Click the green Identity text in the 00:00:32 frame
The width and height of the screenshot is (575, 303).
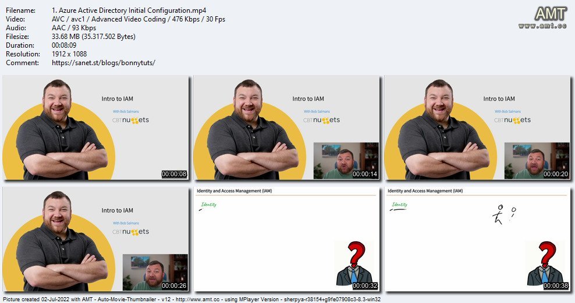pyautogui.click(x=209, y=205)
